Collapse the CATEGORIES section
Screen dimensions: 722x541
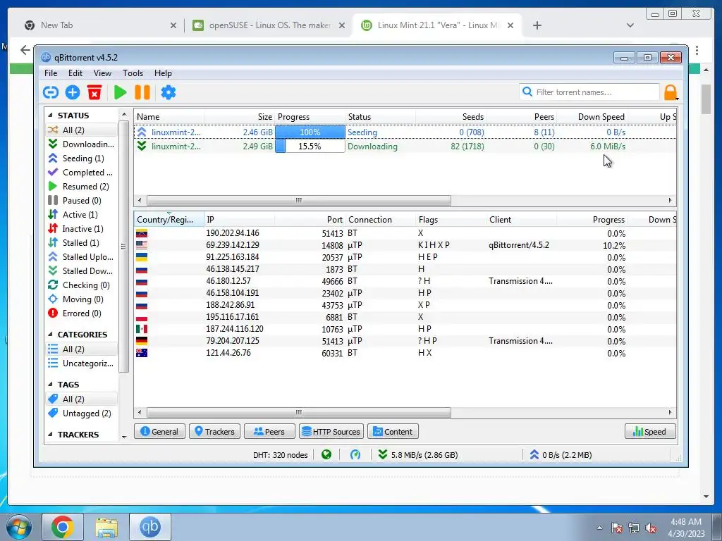point(51,335)
